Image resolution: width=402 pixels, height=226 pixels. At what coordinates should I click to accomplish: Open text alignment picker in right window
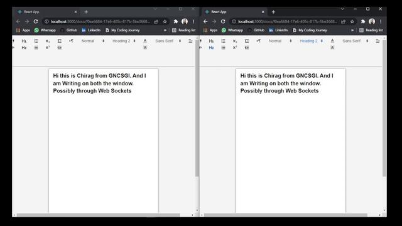[378, 41]
